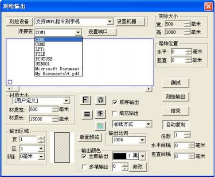Click the rotate figure icon button

point(101,100)
